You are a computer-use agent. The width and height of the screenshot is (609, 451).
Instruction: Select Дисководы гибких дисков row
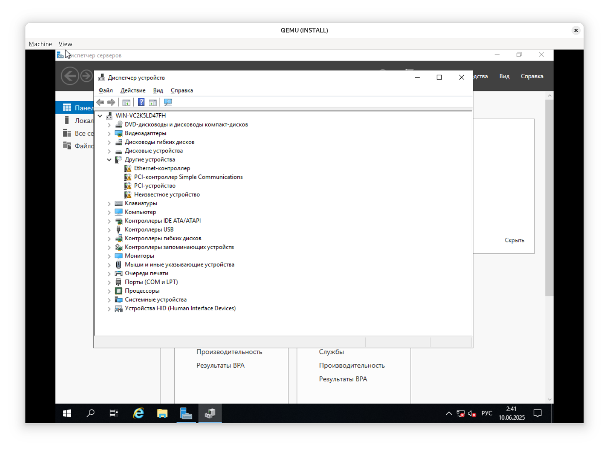(x=160, y=142)
